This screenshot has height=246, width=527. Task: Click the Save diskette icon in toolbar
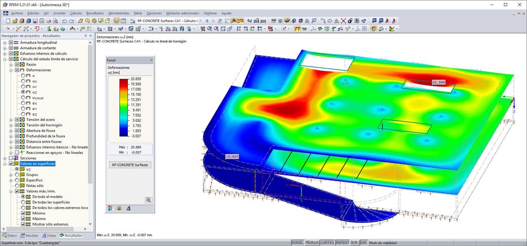pos(35,21)
